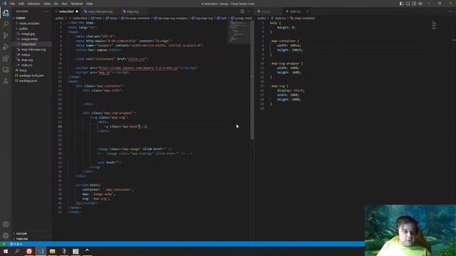Open image.webp in explorer
The image size is (456, 256).
tap(29, 39)
